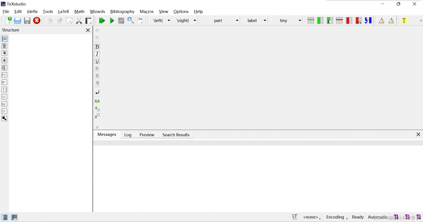Image resolution: width=423 pixels, height=222 pixels.
Task: Click the yellow highlighted T icon
Action: (x=404, y=20)
